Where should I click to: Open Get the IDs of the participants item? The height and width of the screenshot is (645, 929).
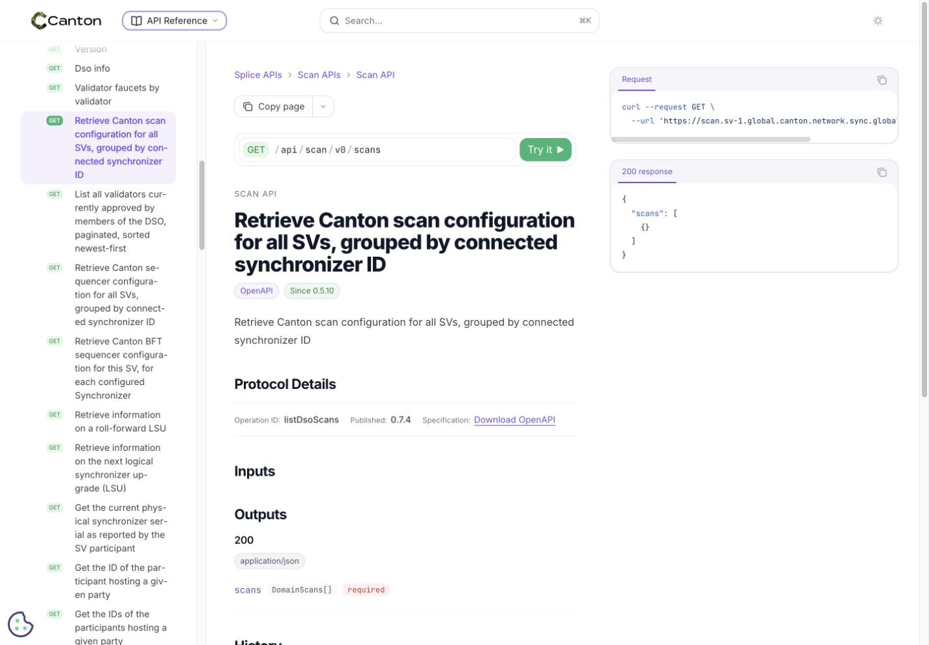click(98, 627)
